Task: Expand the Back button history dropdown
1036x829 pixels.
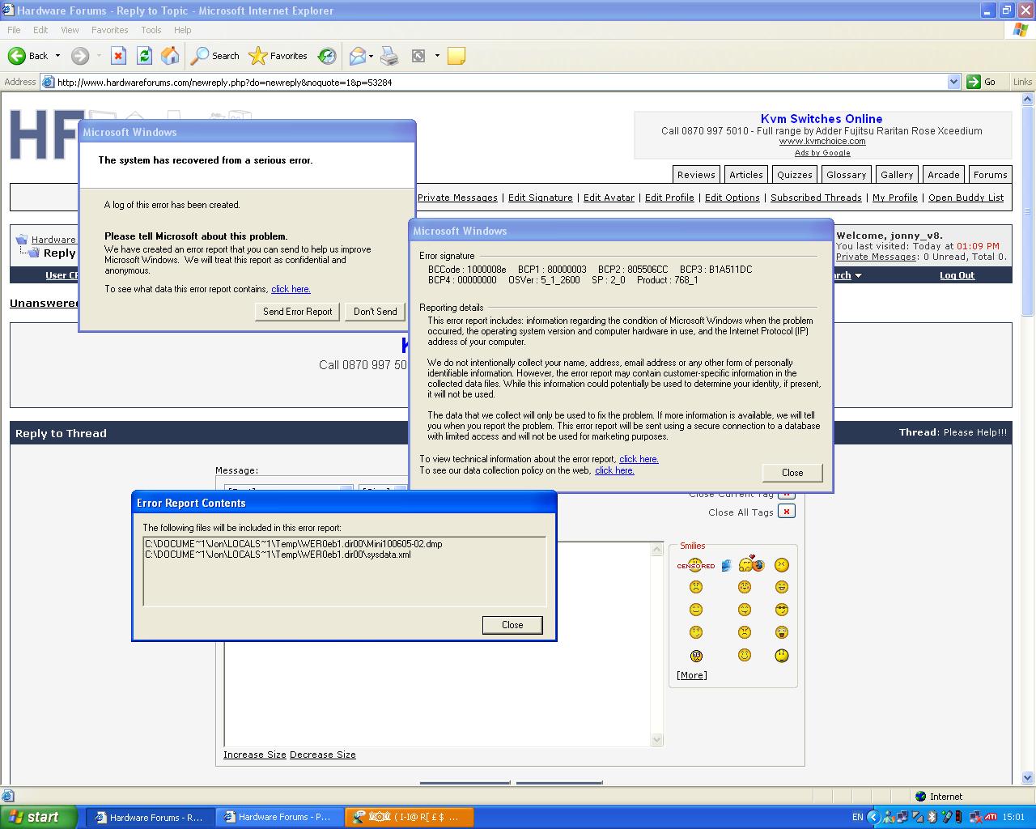Action: (x=57, y=56)
